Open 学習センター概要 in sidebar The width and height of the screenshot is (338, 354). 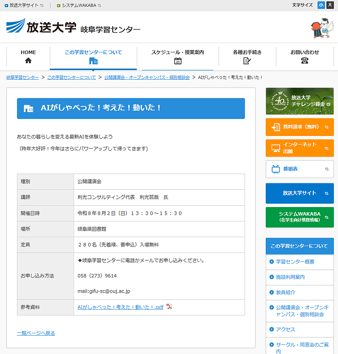pos(295,262)
